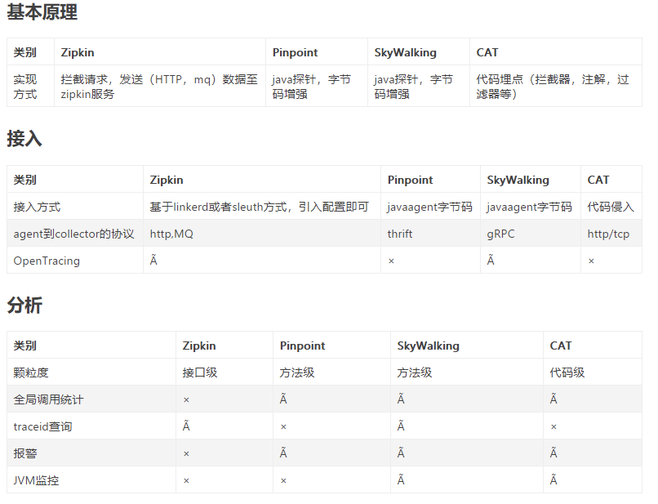
Task: Click the CAT header in the 分析 table
Action: pyautogui.click(x=561, y=346)
